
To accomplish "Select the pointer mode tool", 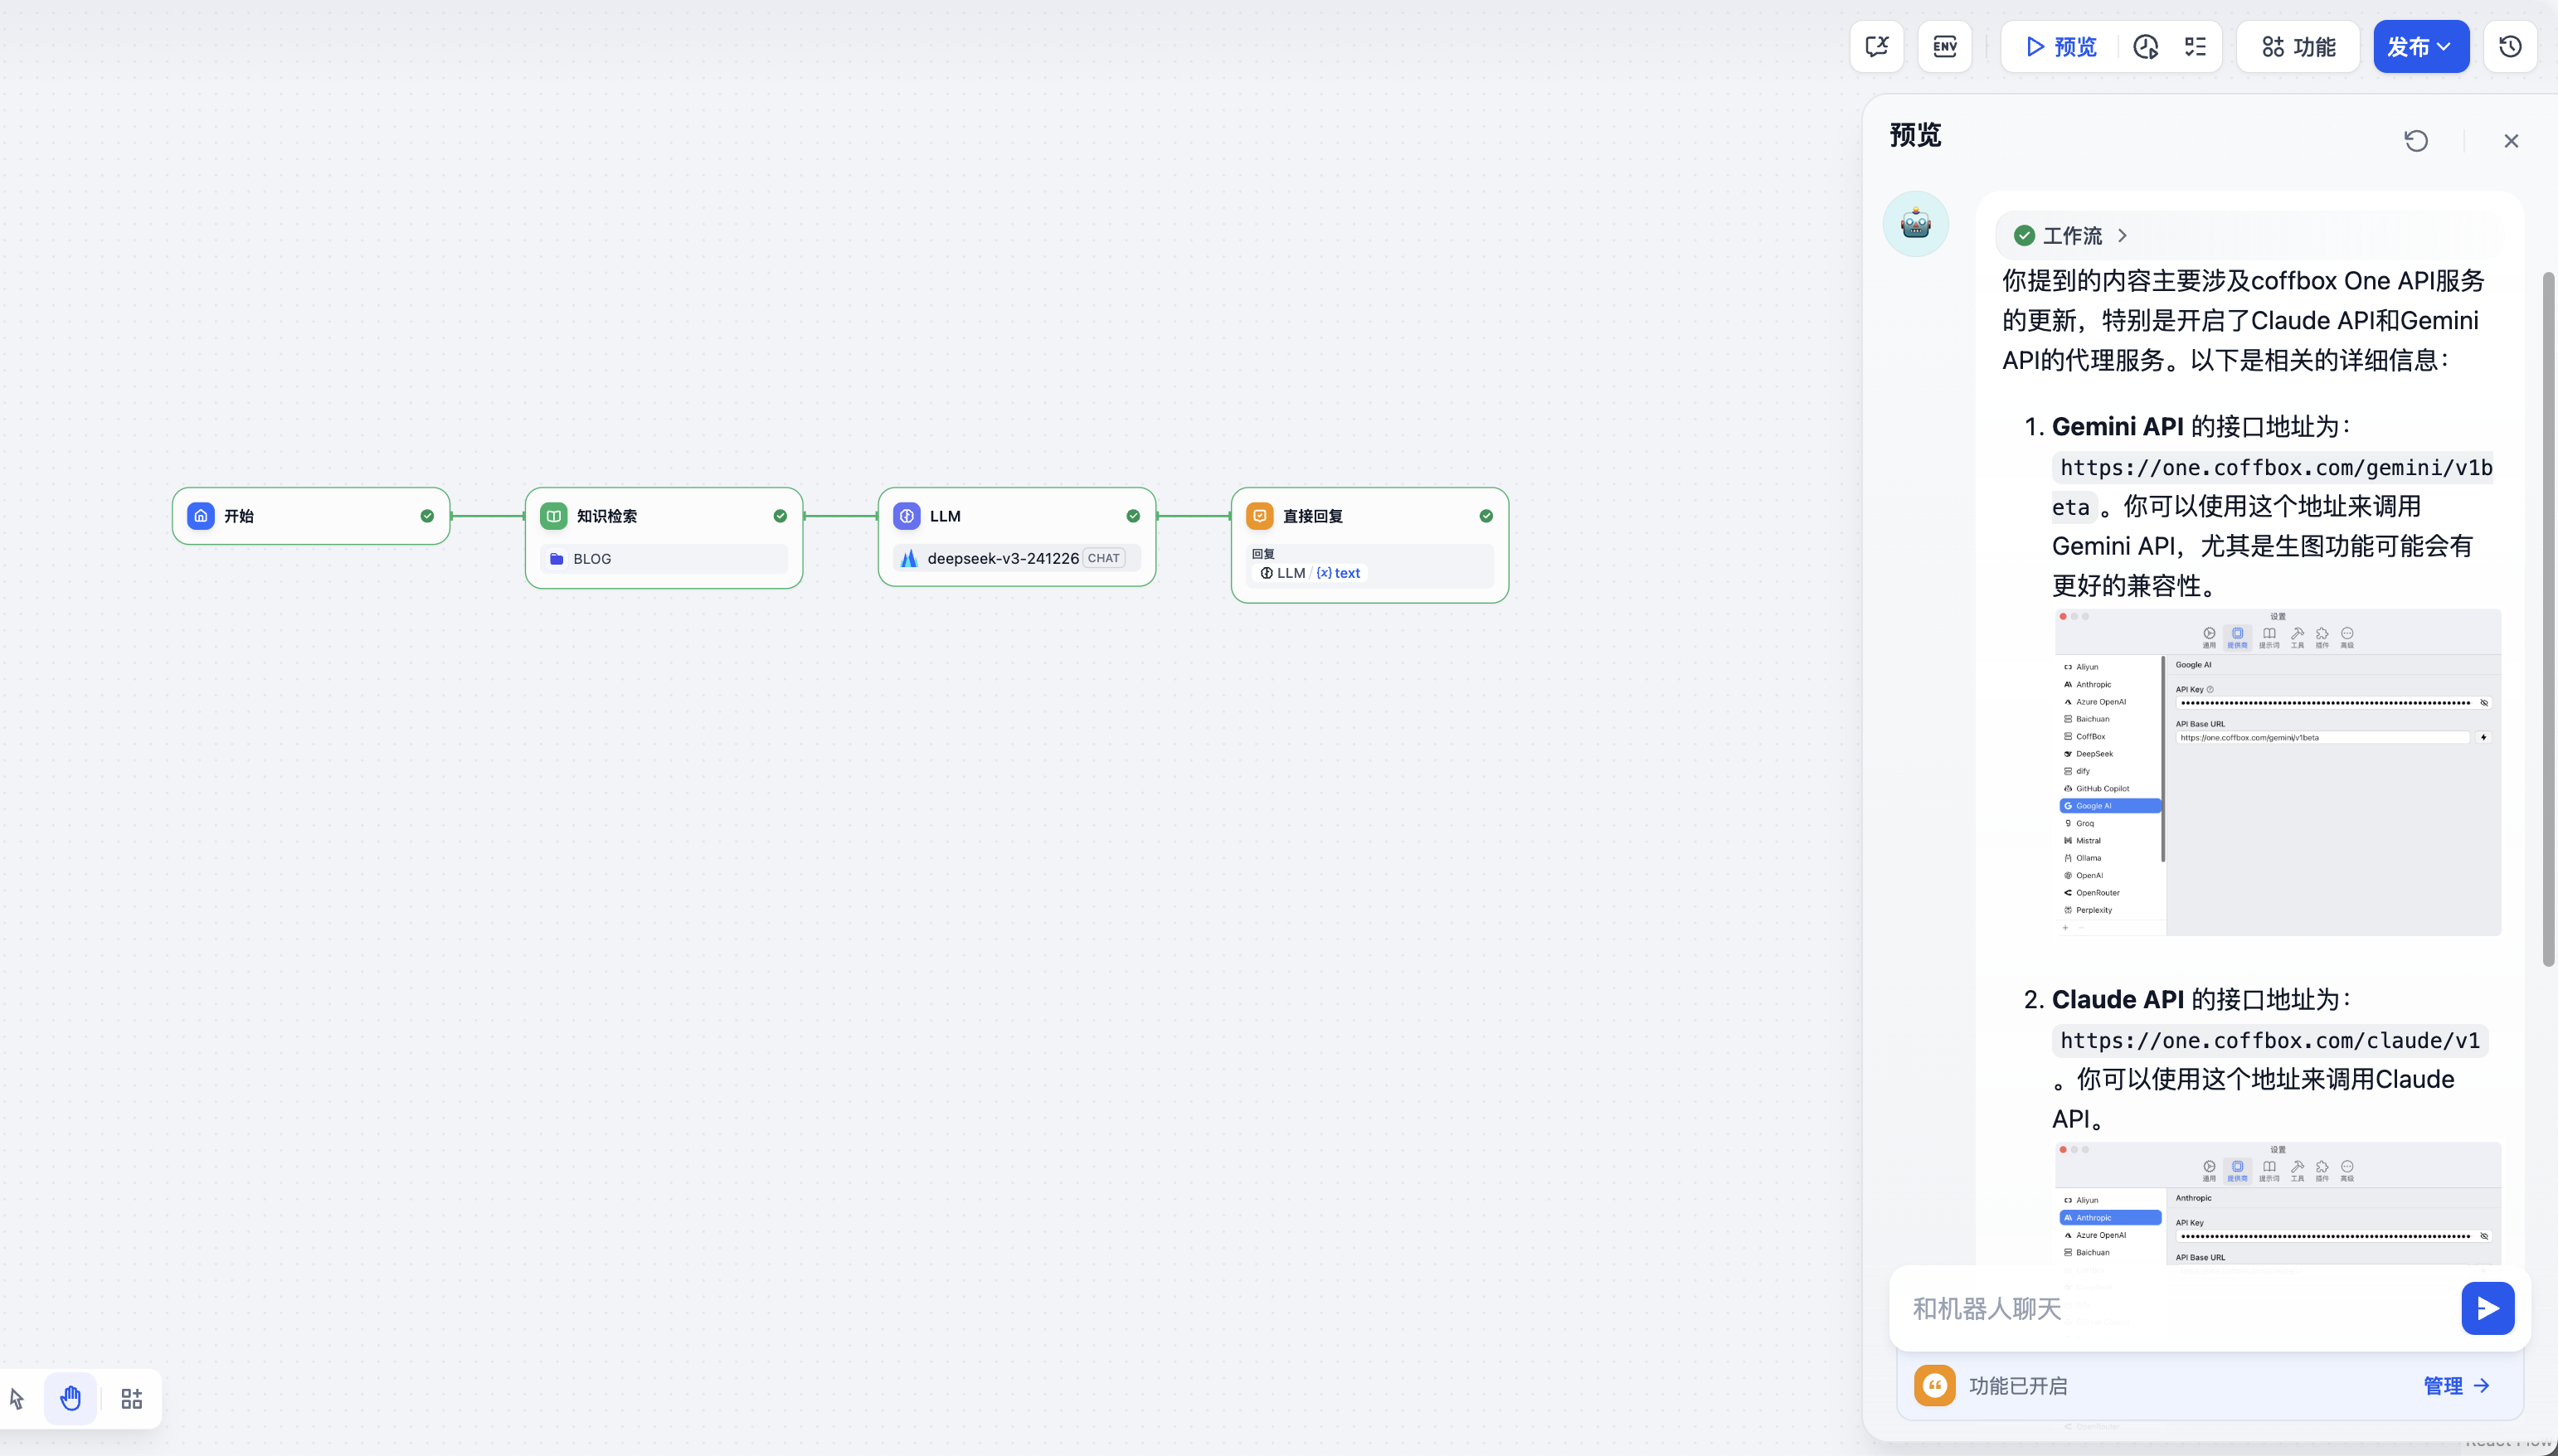I will 17,1398.
